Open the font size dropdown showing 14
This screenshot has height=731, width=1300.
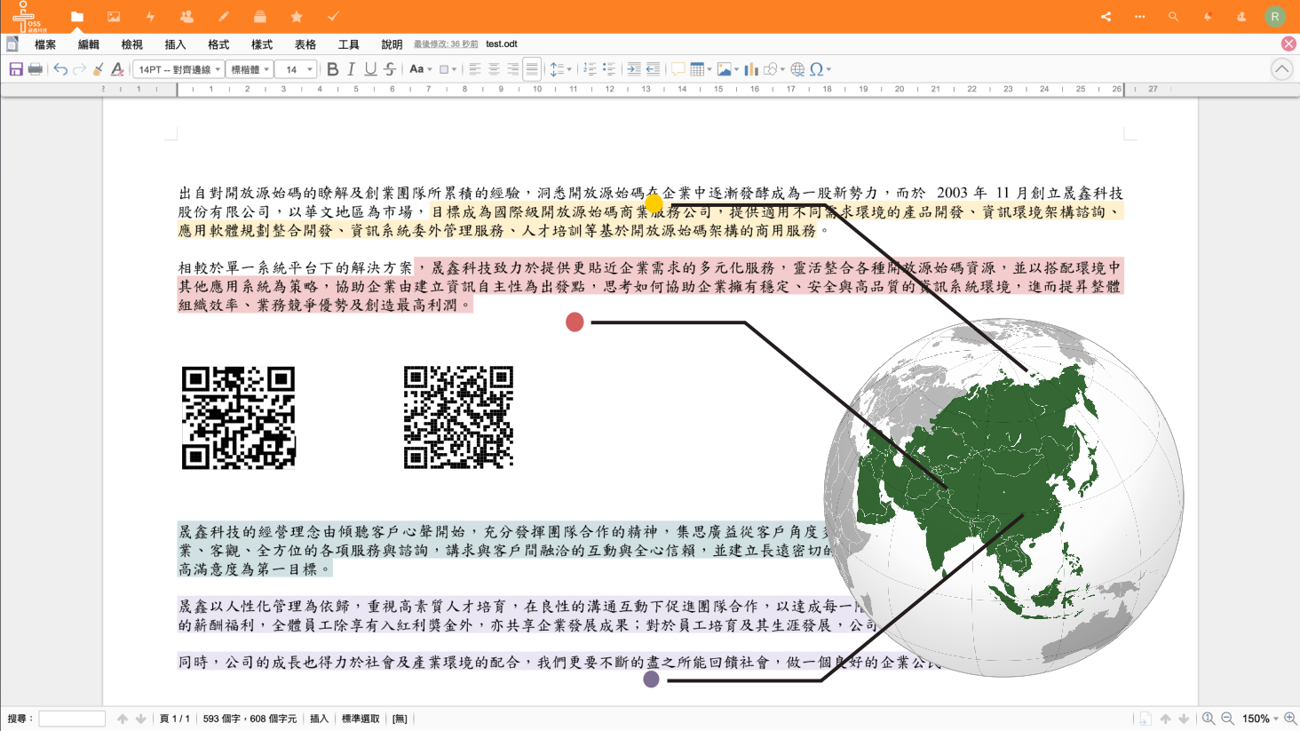(x=296, y=69)
